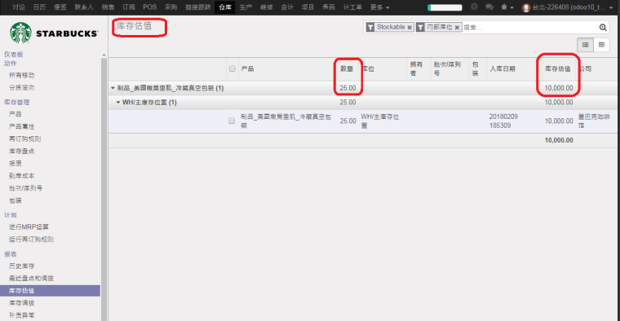Screen dimensions: 620x321
Task: Select 进行MRP运算 in sidebar
Action: (29, 226)
